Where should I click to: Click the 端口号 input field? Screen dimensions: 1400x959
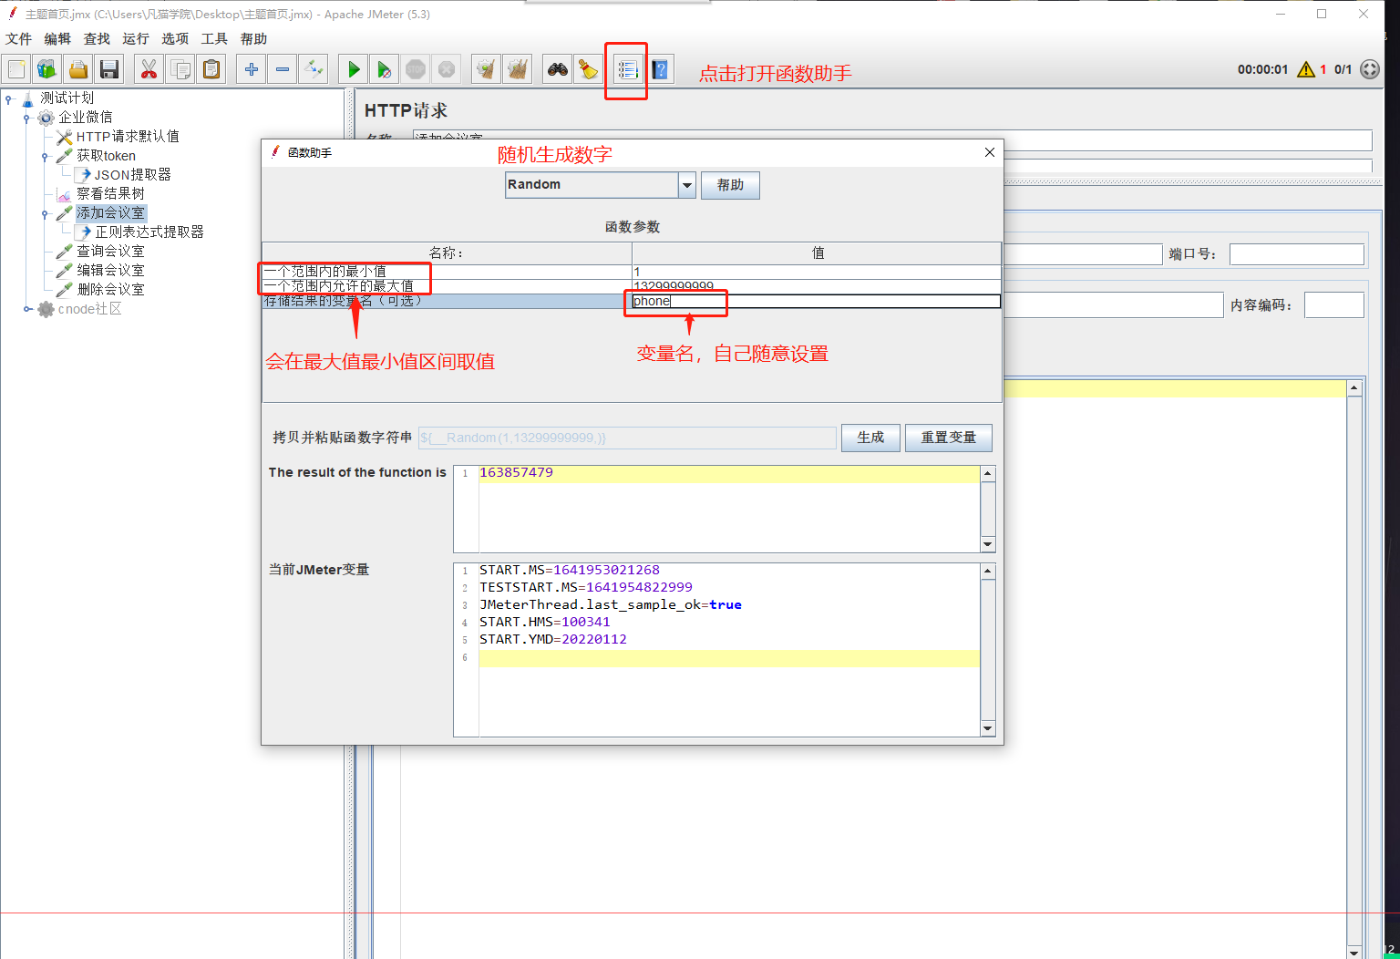pos(1296,254)
